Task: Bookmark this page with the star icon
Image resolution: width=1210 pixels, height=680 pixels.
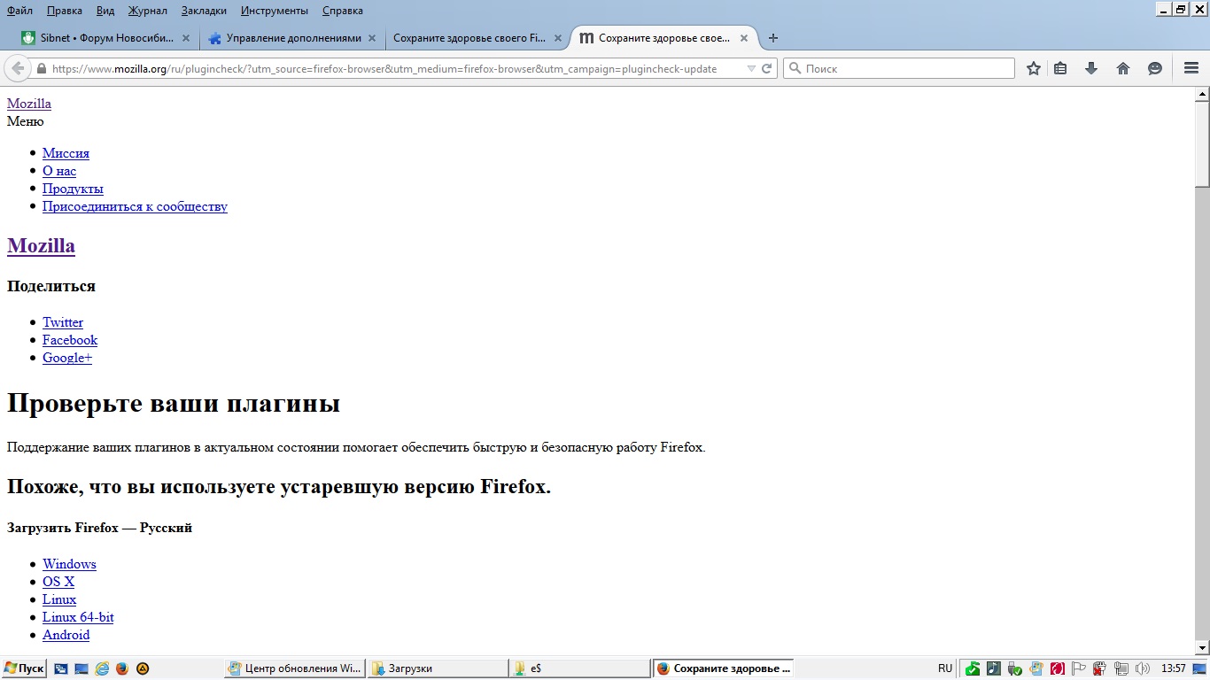Action: [x=1033, y=68]
